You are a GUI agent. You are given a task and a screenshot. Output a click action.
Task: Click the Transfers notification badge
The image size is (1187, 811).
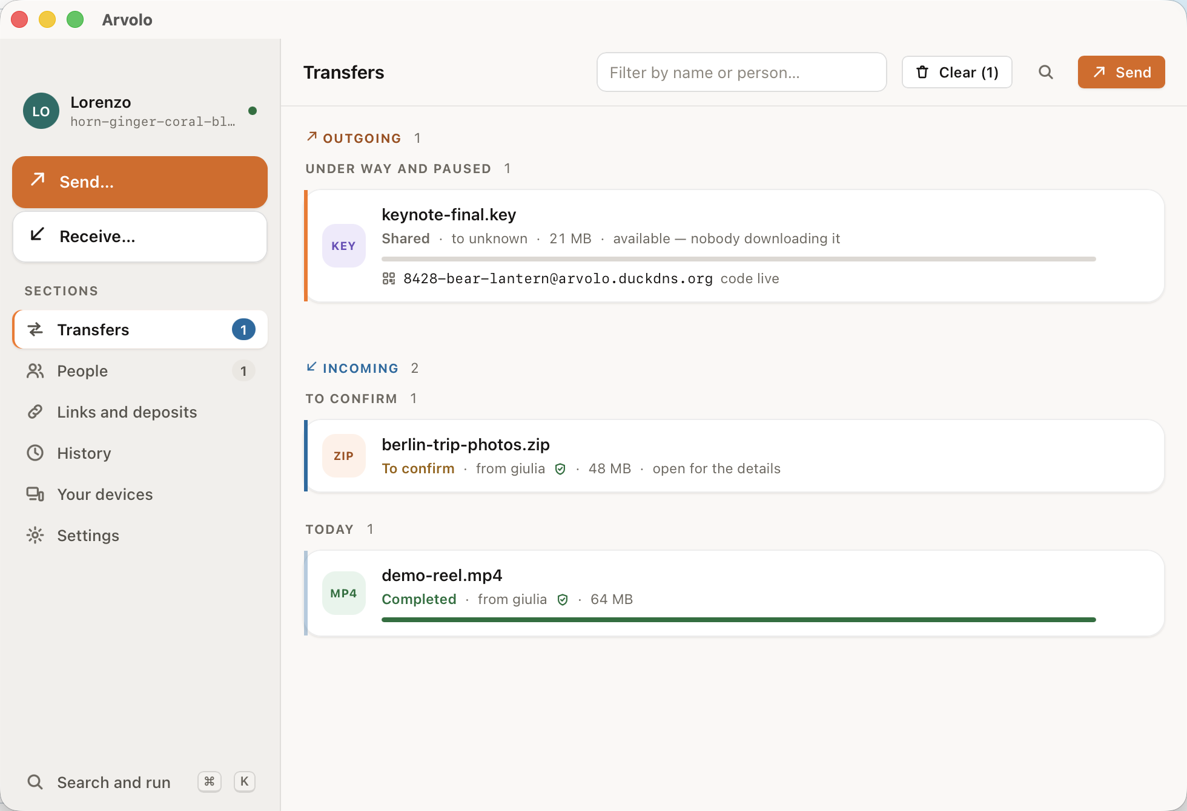pos(243,330)
